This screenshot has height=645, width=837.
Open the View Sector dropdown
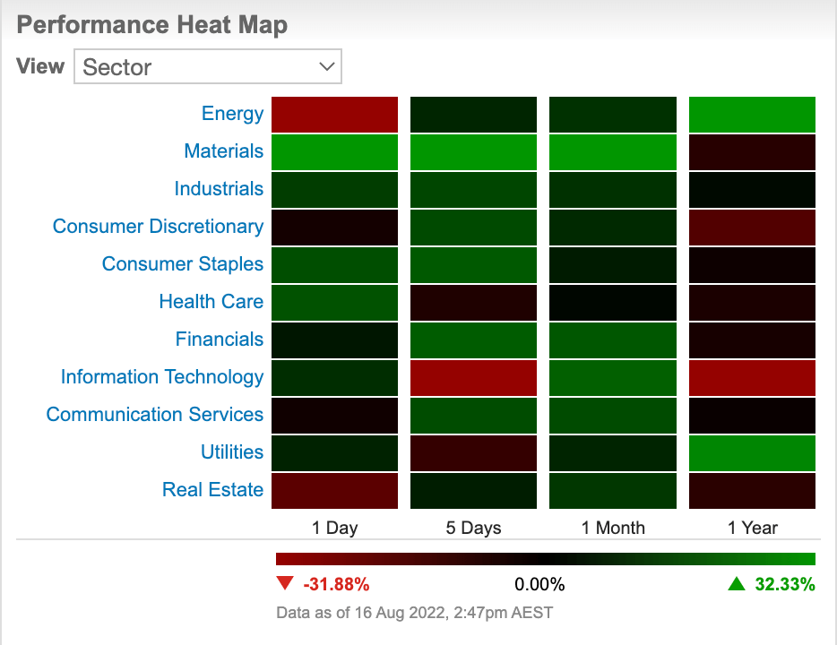(208, 66)
